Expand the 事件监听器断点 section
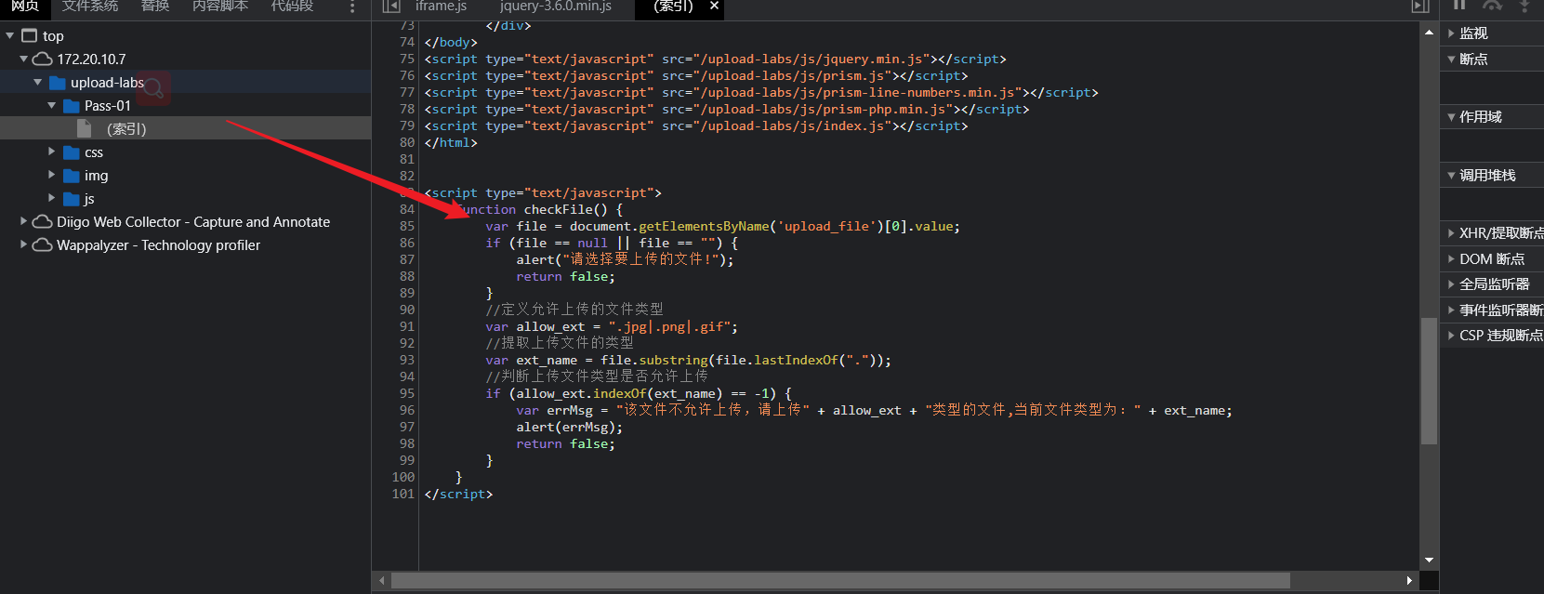Image resolution: width=1544 pixels, height=594 pixels. 1491,310
